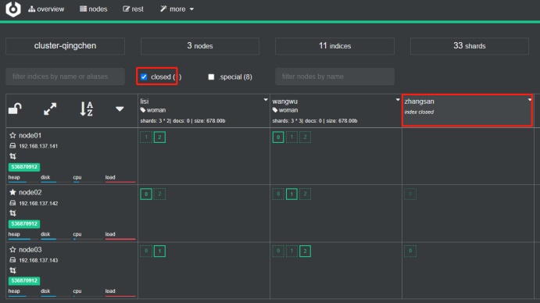The height and width of the screenshot is (303, 540).
Task: Select wangwu primary shard 2 on node03
Action: pyautogui.click(x=305, y=251)
